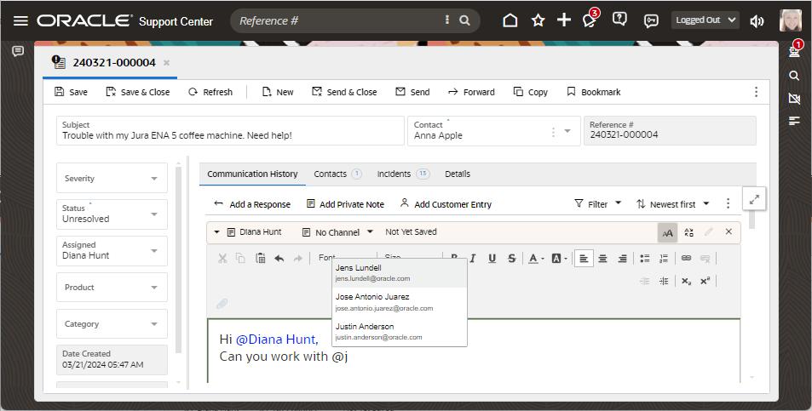This screenshot has height=411, width=812.
Task: Change the Newest first sort order
Action: (673, 204)
